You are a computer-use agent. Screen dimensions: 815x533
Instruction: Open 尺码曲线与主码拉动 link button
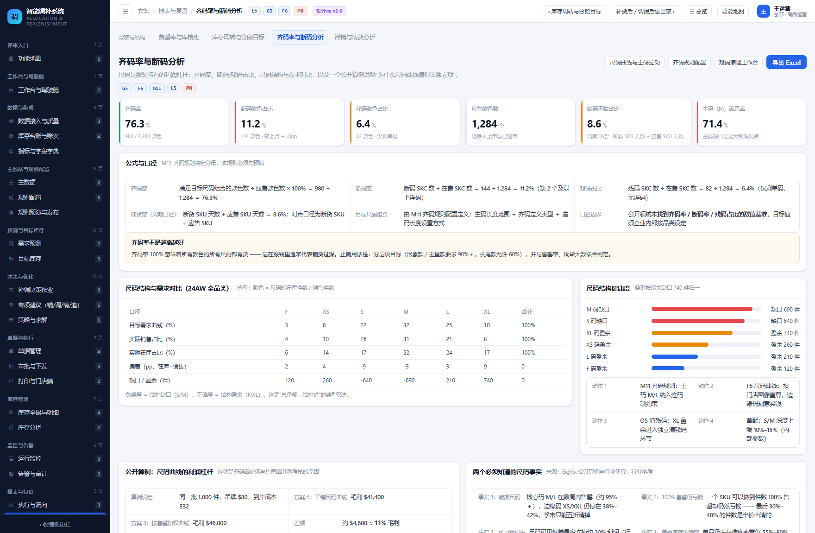point(635,63)
